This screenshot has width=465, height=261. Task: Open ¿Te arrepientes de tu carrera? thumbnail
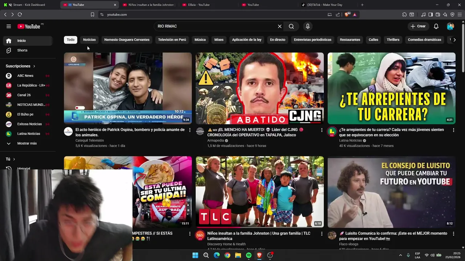point(392,88)
